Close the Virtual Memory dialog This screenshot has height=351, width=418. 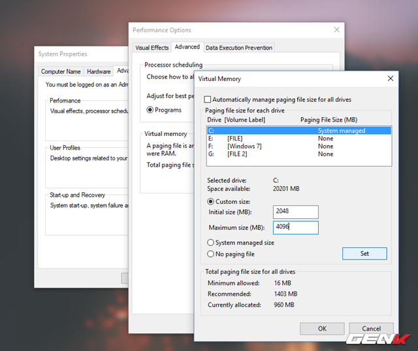tap(391, 78)
